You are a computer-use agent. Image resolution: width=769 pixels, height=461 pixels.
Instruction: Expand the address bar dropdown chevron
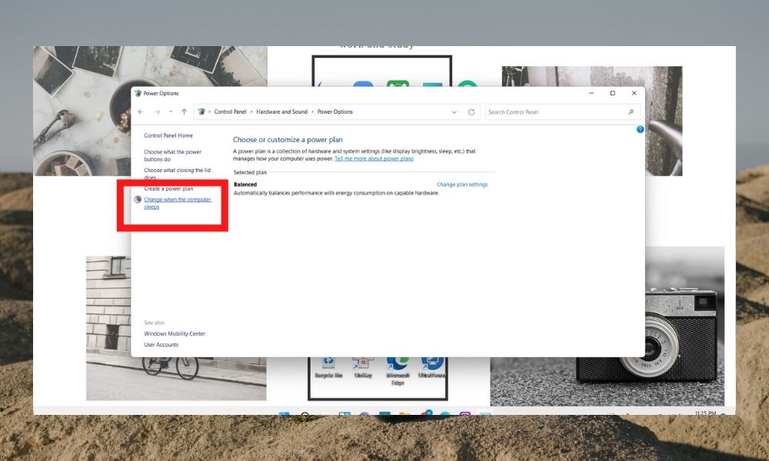(x=454, y=111)
